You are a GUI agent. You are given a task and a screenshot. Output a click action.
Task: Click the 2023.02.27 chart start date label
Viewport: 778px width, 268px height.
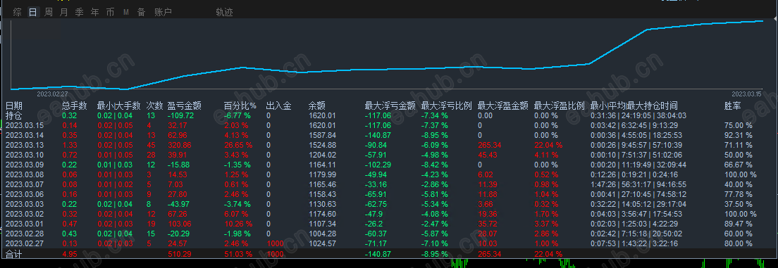(x=52, y=94)
